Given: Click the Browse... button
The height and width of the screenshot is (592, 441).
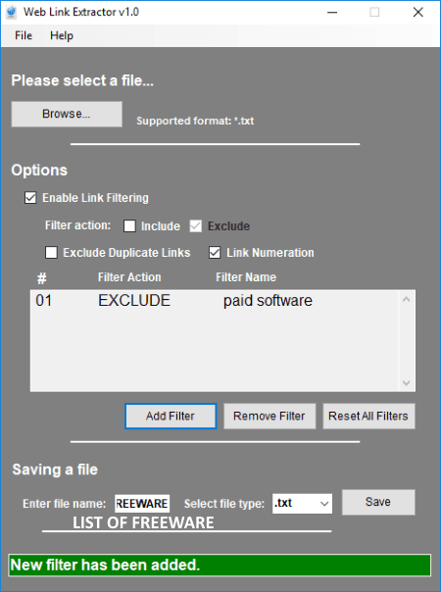Looking at the screenshot, I should tap(67, 114).
